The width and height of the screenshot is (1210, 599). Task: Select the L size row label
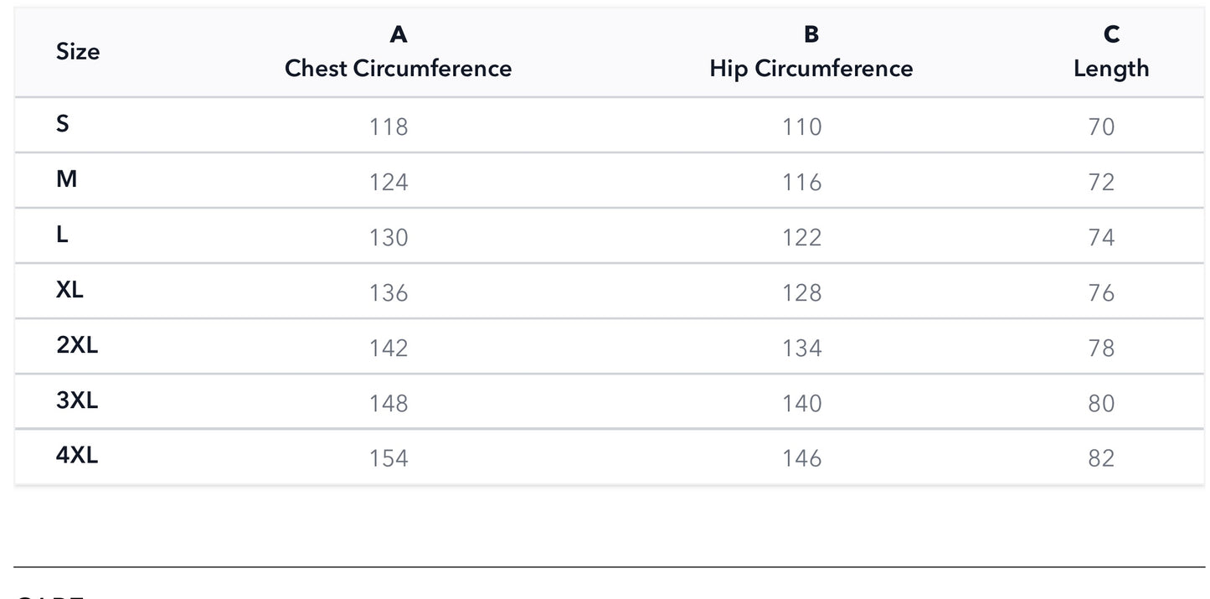(62, 235)
